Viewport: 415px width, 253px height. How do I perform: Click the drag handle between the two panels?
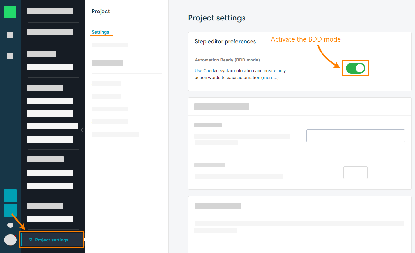[167, 129]
